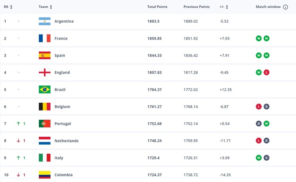Click the Brazil flag icon
The image size is (296, 182).
(44, 90)
